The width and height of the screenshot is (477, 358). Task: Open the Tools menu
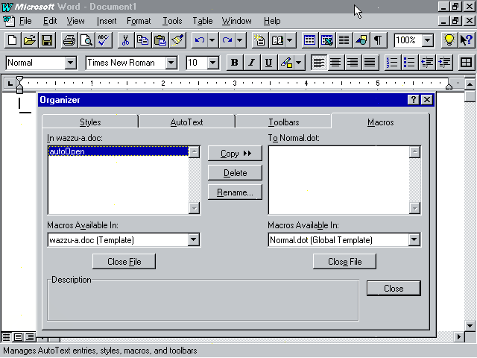172,21
